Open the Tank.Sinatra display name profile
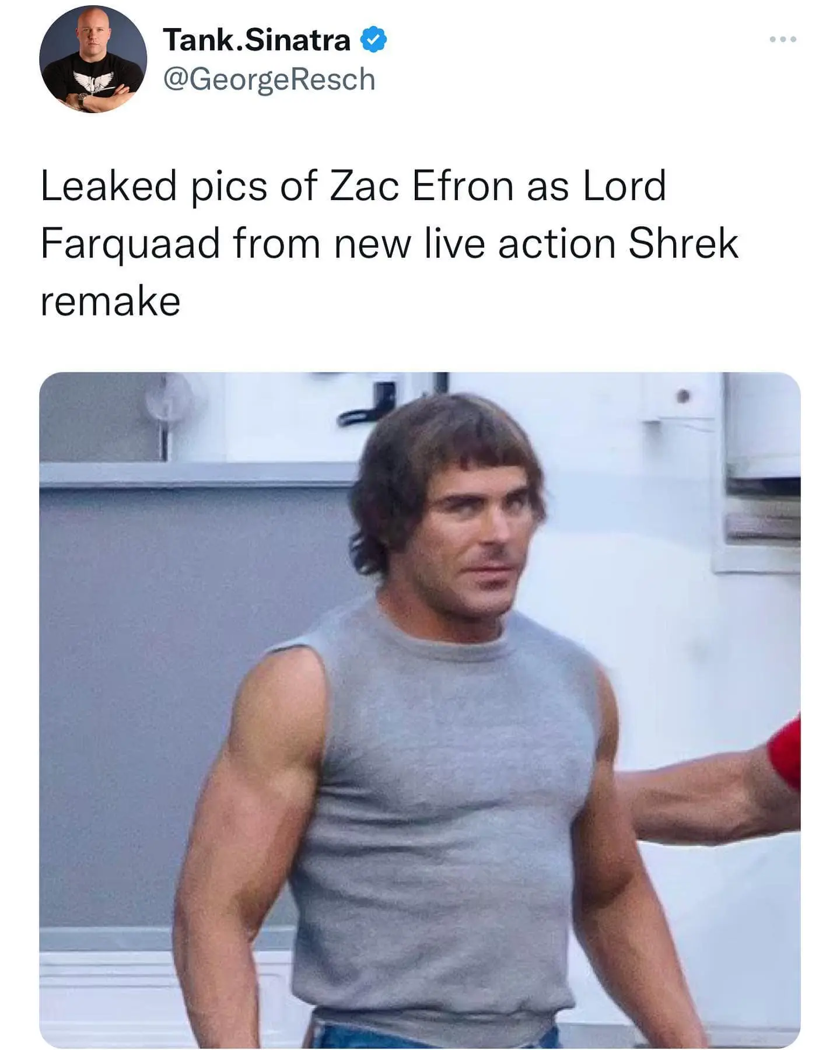Screen dimensions: 840x1050 (257, 40)
